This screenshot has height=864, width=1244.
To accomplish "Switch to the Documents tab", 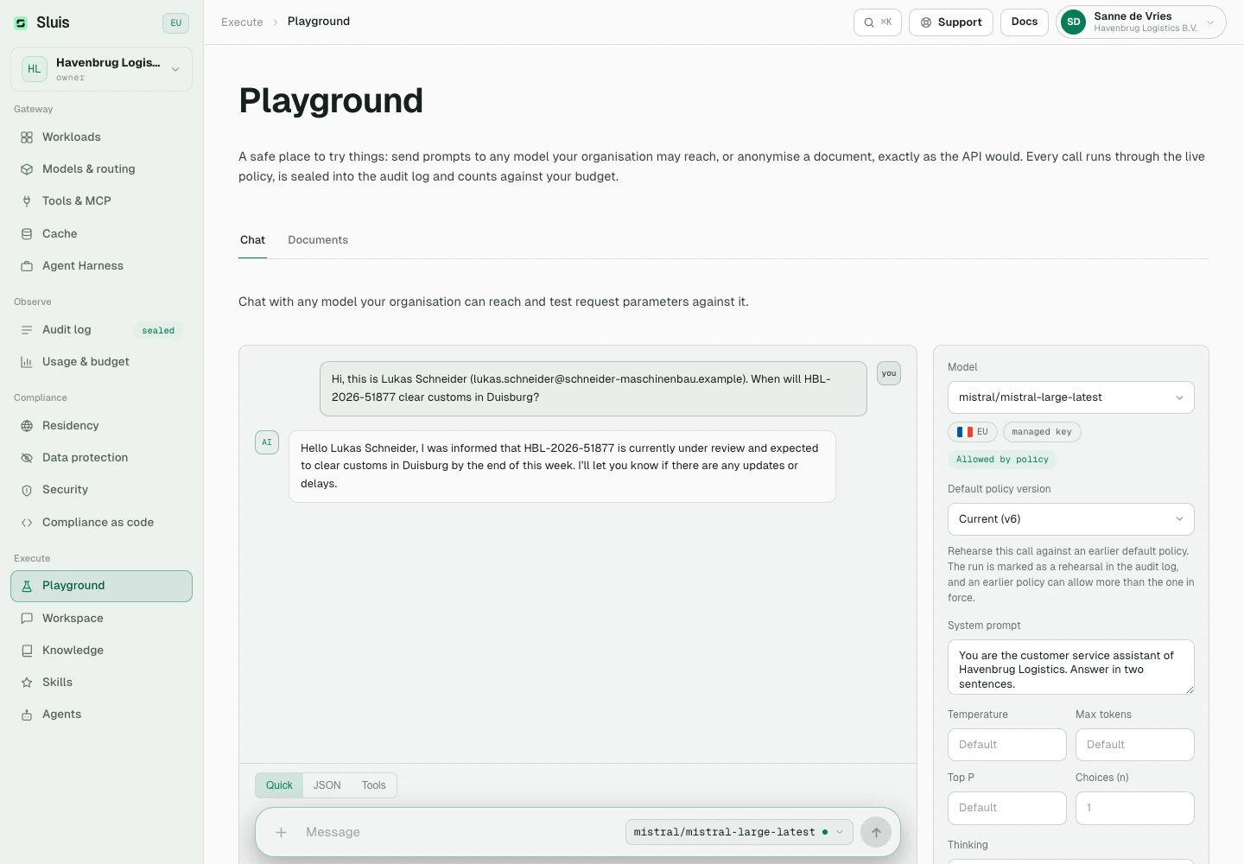I will pyautogui.click(x=318, y=240).
